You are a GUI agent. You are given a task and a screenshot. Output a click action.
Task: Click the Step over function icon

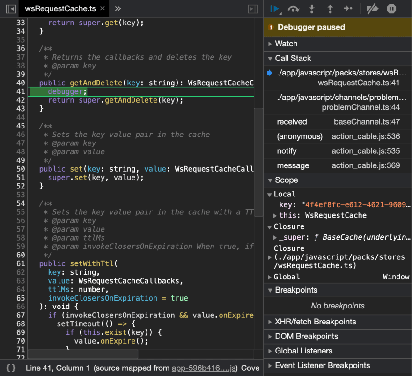(294, 8)
